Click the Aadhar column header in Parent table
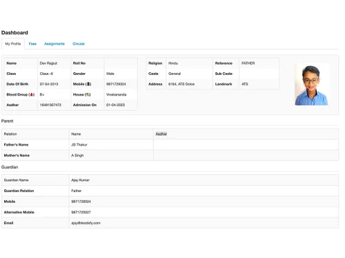Screen dimensions: 345x258 (161, 134)
